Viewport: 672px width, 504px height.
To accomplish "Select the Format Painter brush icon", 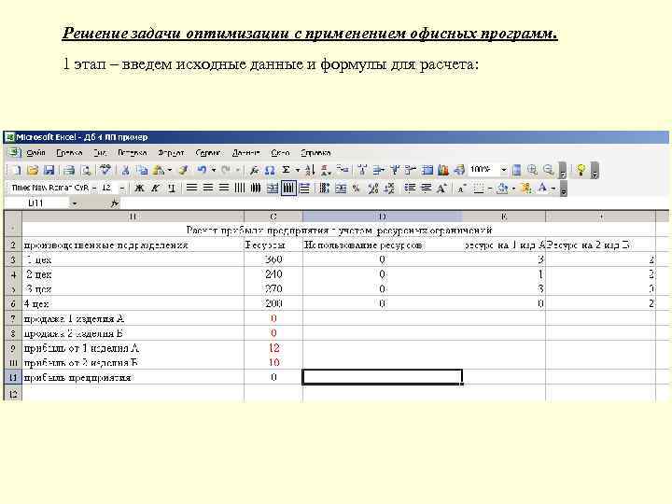I will 184,170.
